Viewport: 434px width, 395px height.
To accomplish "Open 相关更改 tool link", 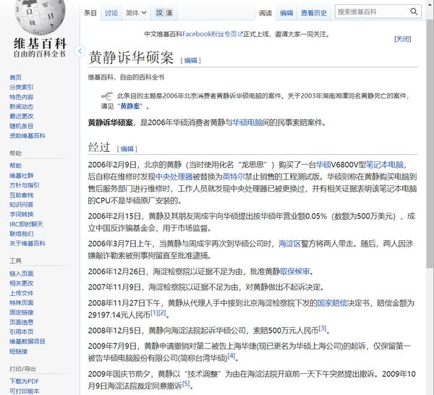I will 21,283.
